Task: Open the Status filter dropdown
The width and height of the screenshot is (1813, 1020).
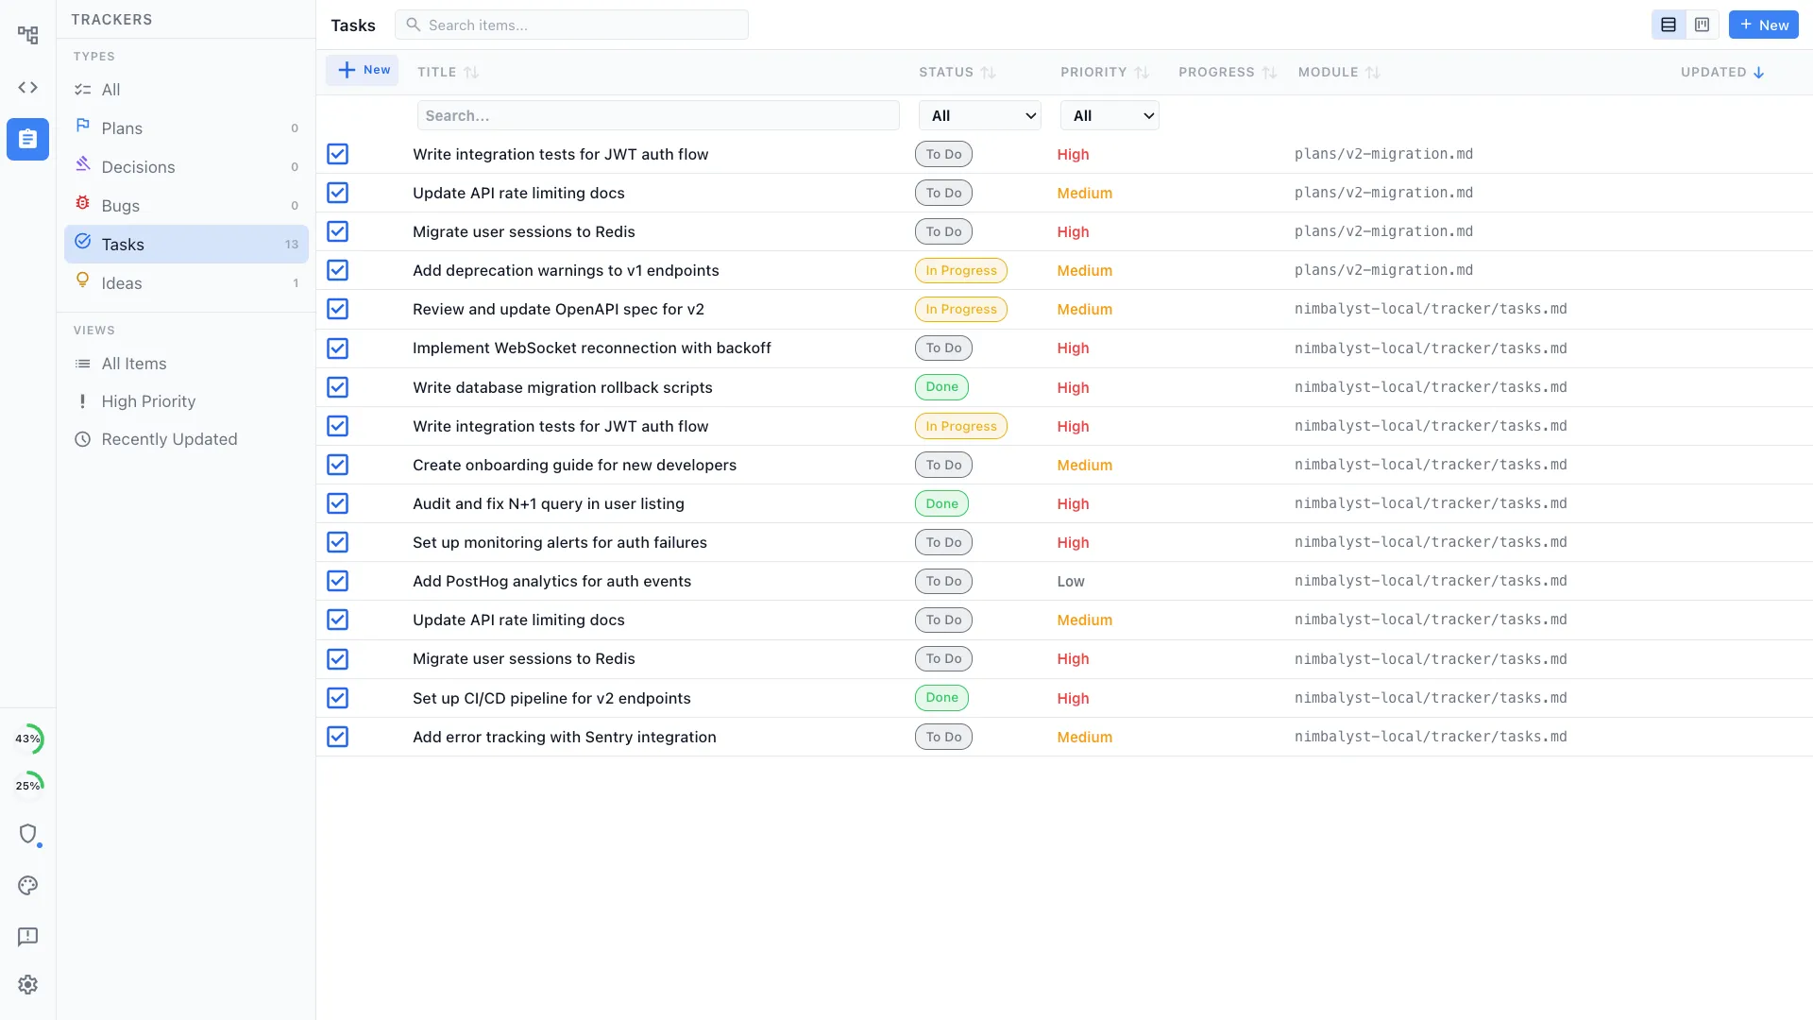Action: point(980,114)
